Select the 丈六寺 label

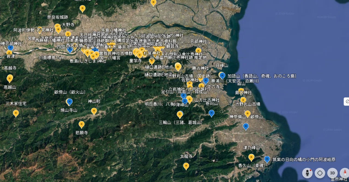(213, 87)
